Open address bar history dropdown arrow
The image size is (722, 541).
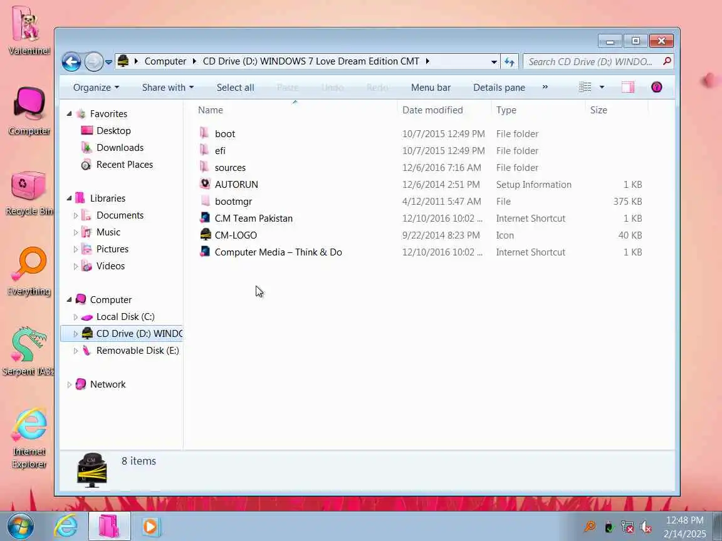(494, 61)
